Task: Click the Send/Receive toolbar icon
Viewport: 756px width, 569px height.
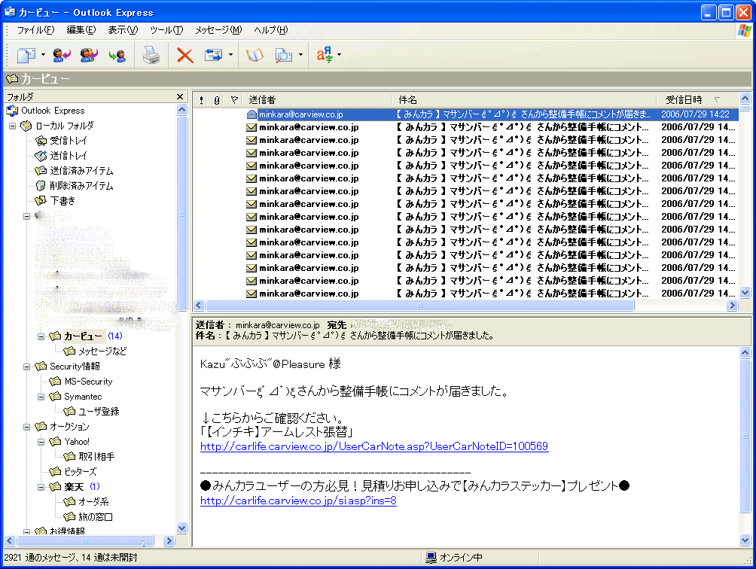Action: (x=213, y=56)
